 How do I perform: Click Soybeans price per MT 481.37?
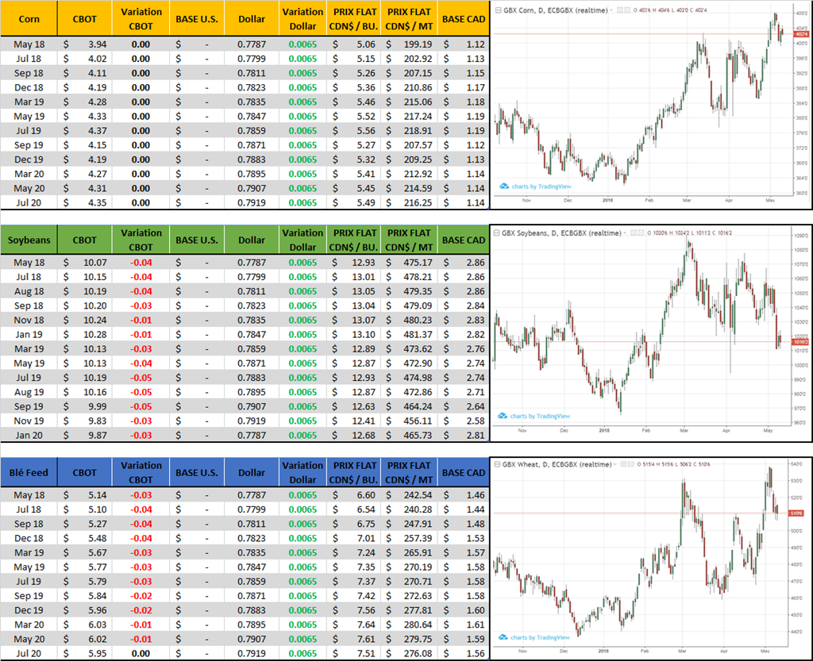[418, 335]
